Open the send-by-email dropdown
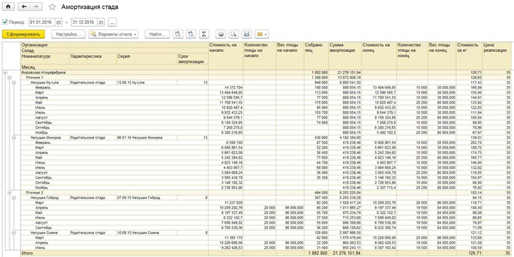The image size is (514, 257). click(262, 34)
